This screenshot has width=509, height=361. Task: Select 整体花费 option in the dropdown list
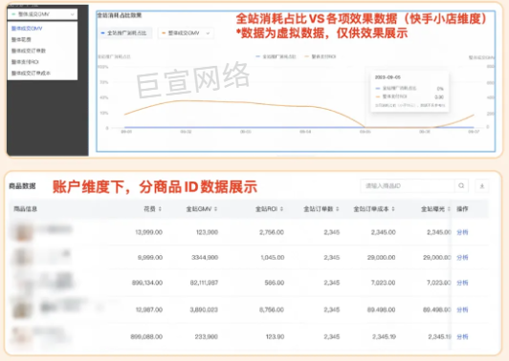click(x=21, y=39)
